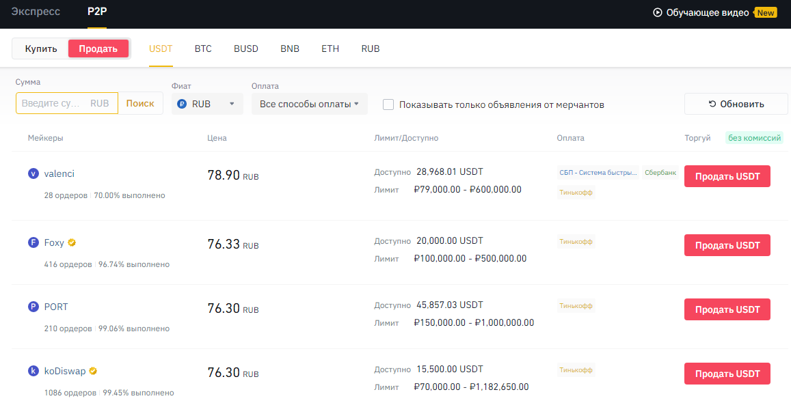
Task: Click PORT's round avatar icon
Action: 33,307
